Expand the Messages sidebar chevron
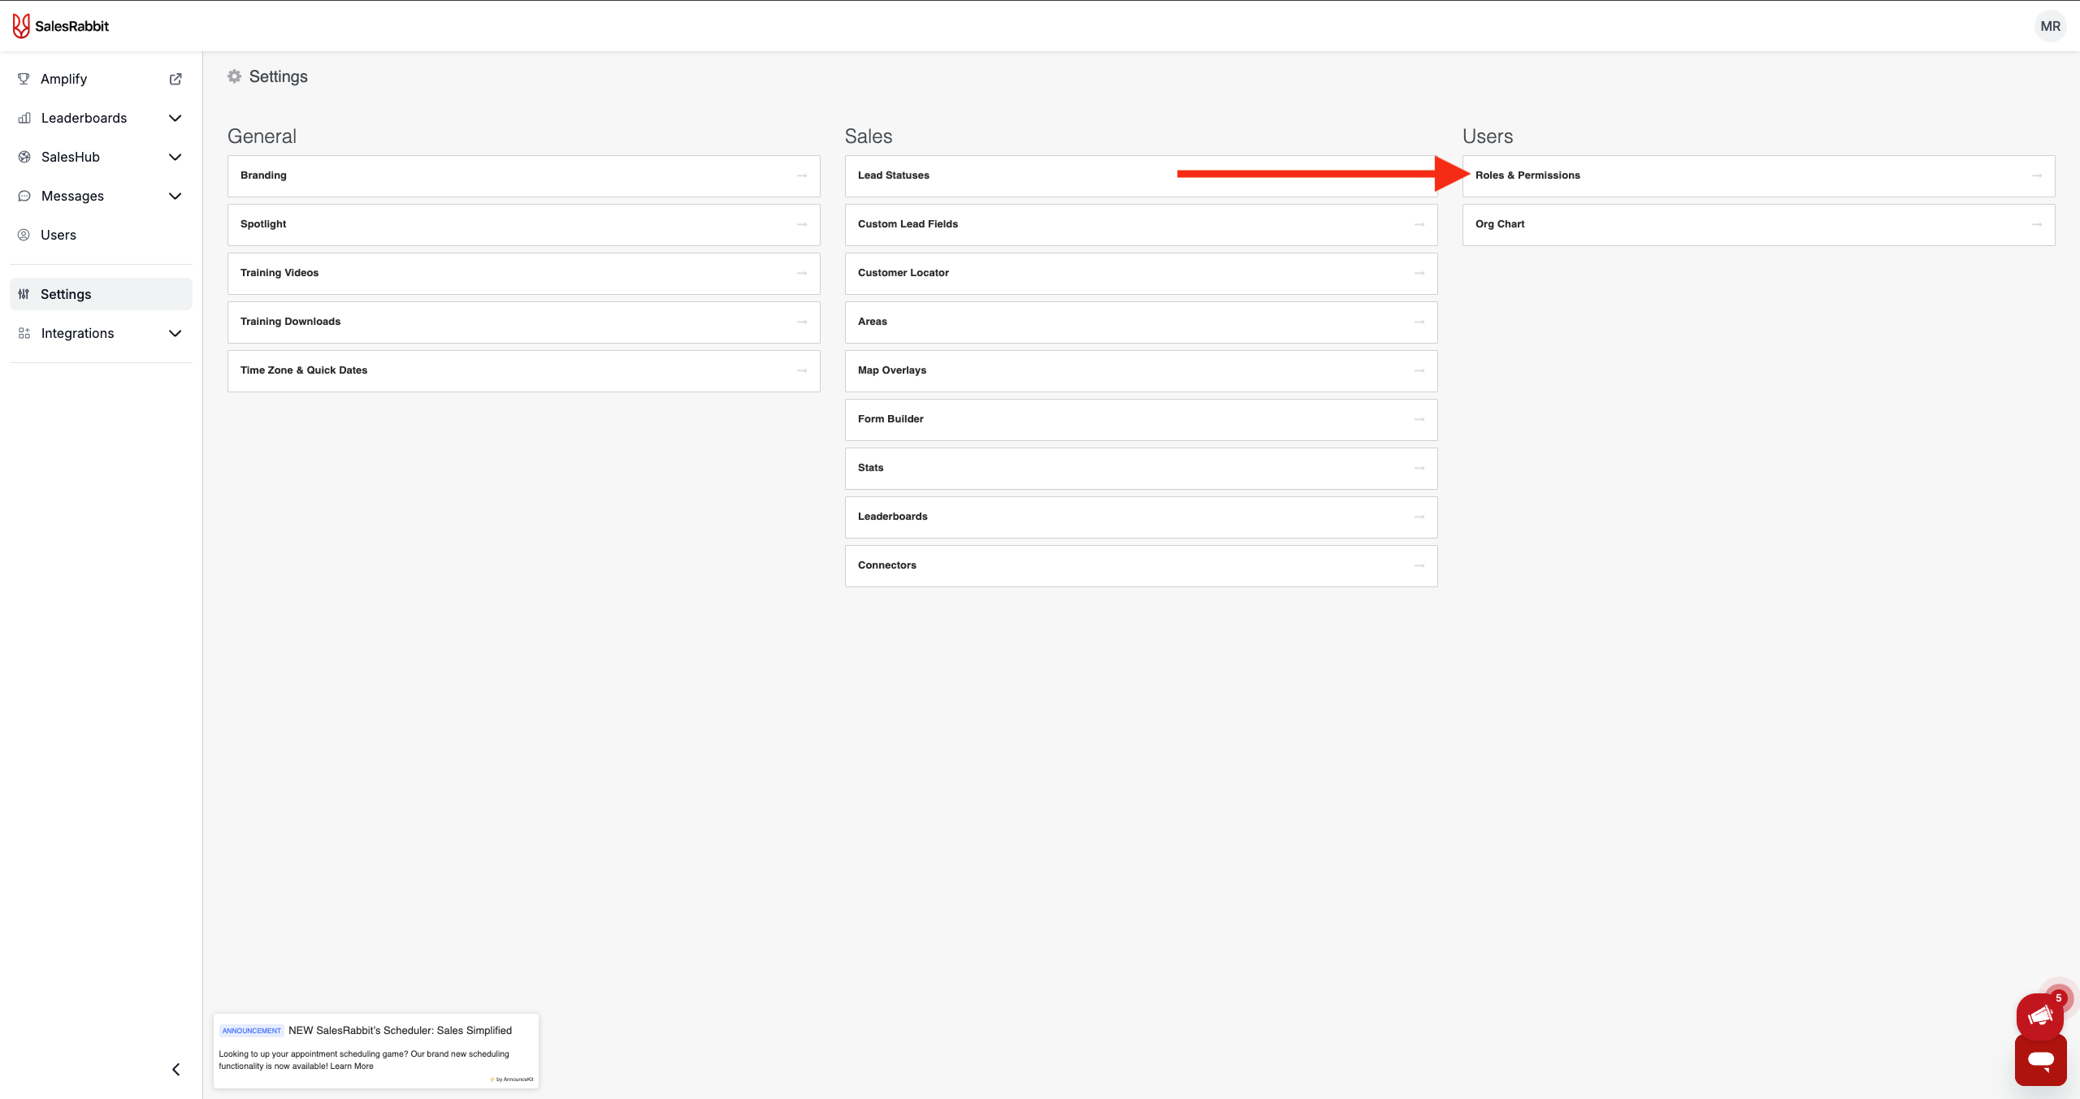 click(x=175, y=196)
